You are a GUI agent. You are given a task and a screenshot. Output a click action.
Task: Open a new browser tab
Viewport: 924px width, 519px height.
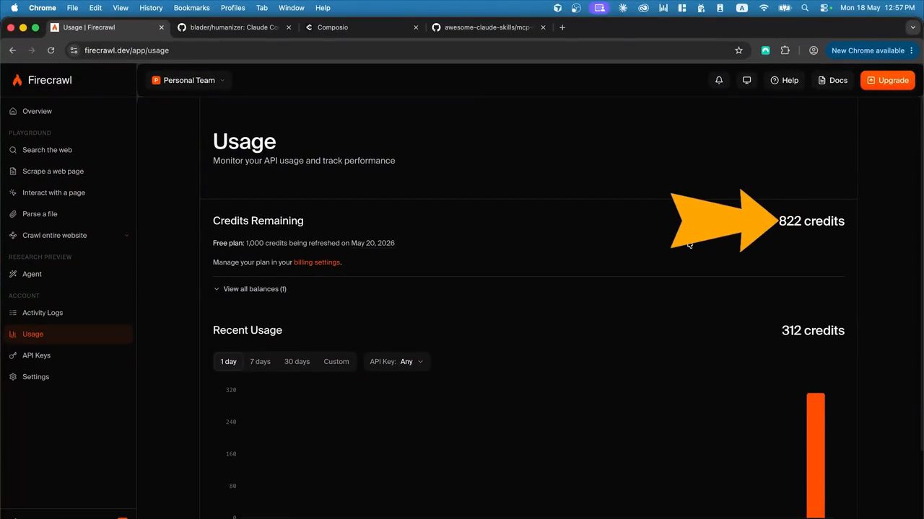[562, 27]
